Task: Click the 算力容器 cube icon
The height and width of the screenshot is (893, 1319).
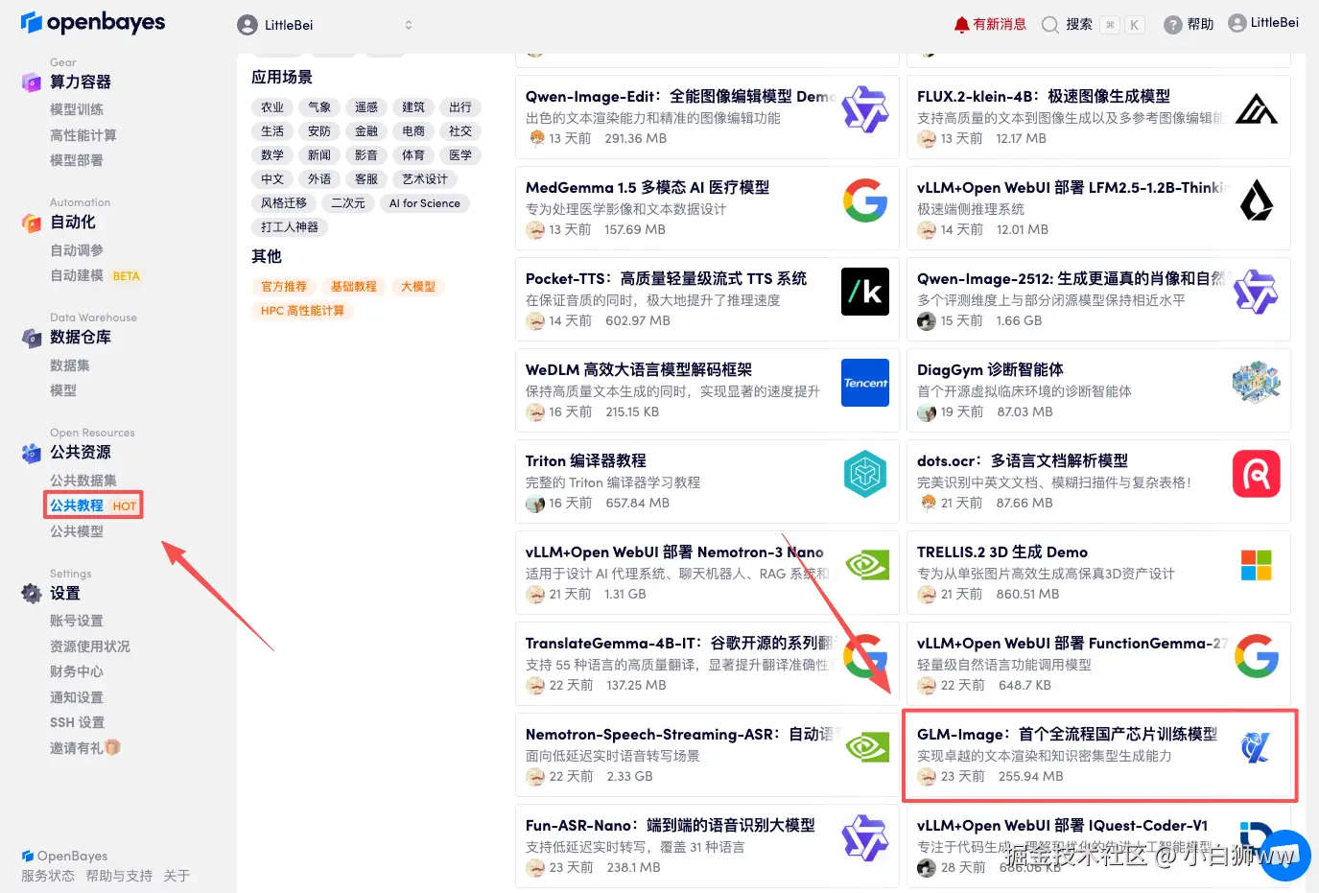Action: point(32,82)
